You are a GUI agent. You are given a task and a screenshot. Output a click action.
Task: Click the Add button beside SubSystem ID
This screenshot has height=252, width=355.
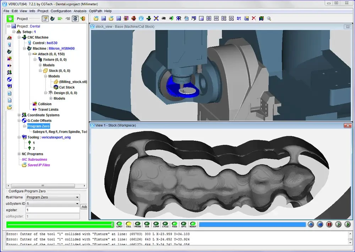(x=84, y=207)
